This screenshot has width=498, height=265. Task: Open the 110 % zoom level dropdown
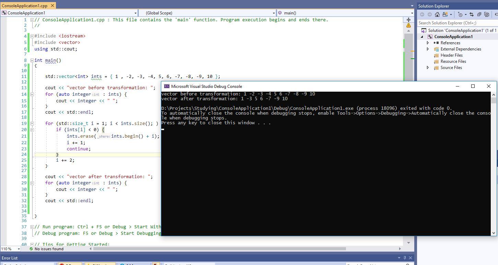coord(18,249)
